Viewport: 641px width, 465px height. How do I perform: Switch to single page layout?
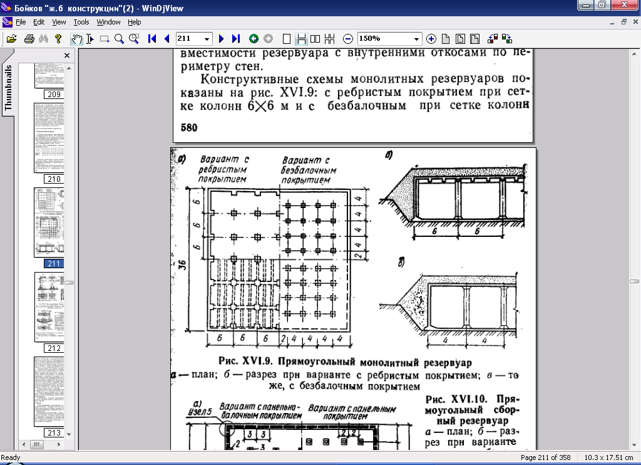pyautogui.click(x=287, y=39)
